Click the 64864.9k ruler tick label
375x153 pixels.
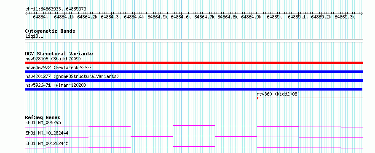251,17
